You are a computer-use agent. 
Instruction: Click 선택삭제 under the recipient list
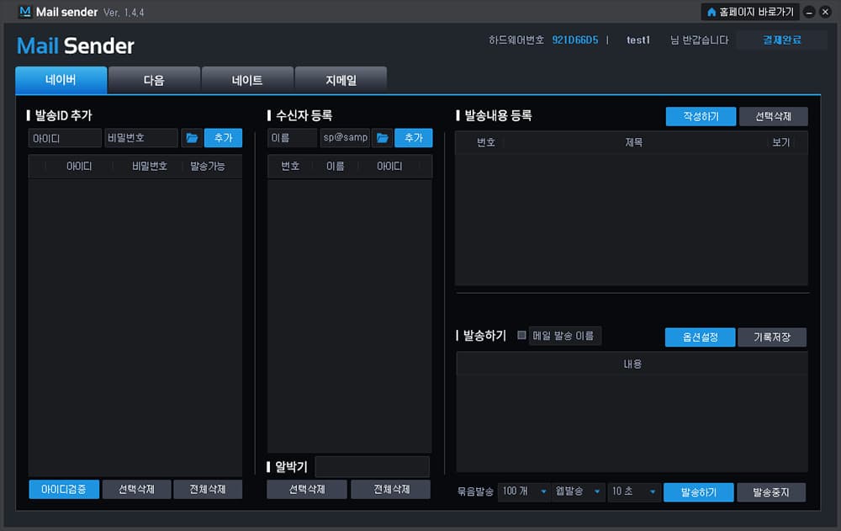click(307, 489)
